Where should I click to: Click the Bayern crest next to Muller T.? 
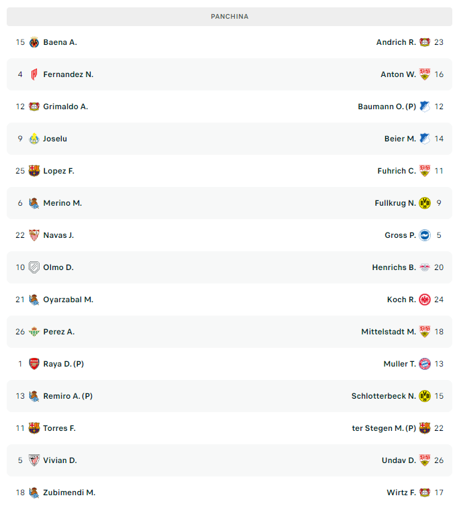[x=425, y=364]
